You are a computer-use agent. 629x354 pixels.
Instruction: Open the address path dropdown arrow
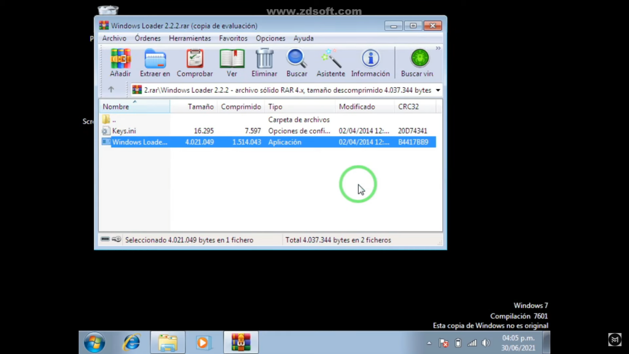click(x=438, y=90)
